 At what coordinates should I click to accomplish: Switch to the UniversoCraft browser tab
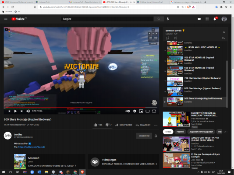tap(51, 2)
